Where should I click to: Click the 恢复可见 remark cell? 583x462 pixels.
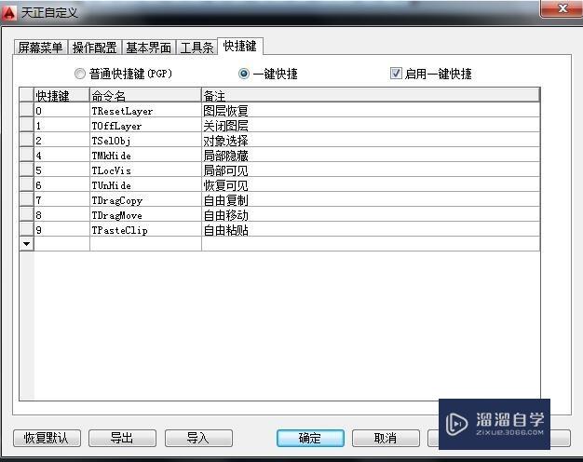371,184
